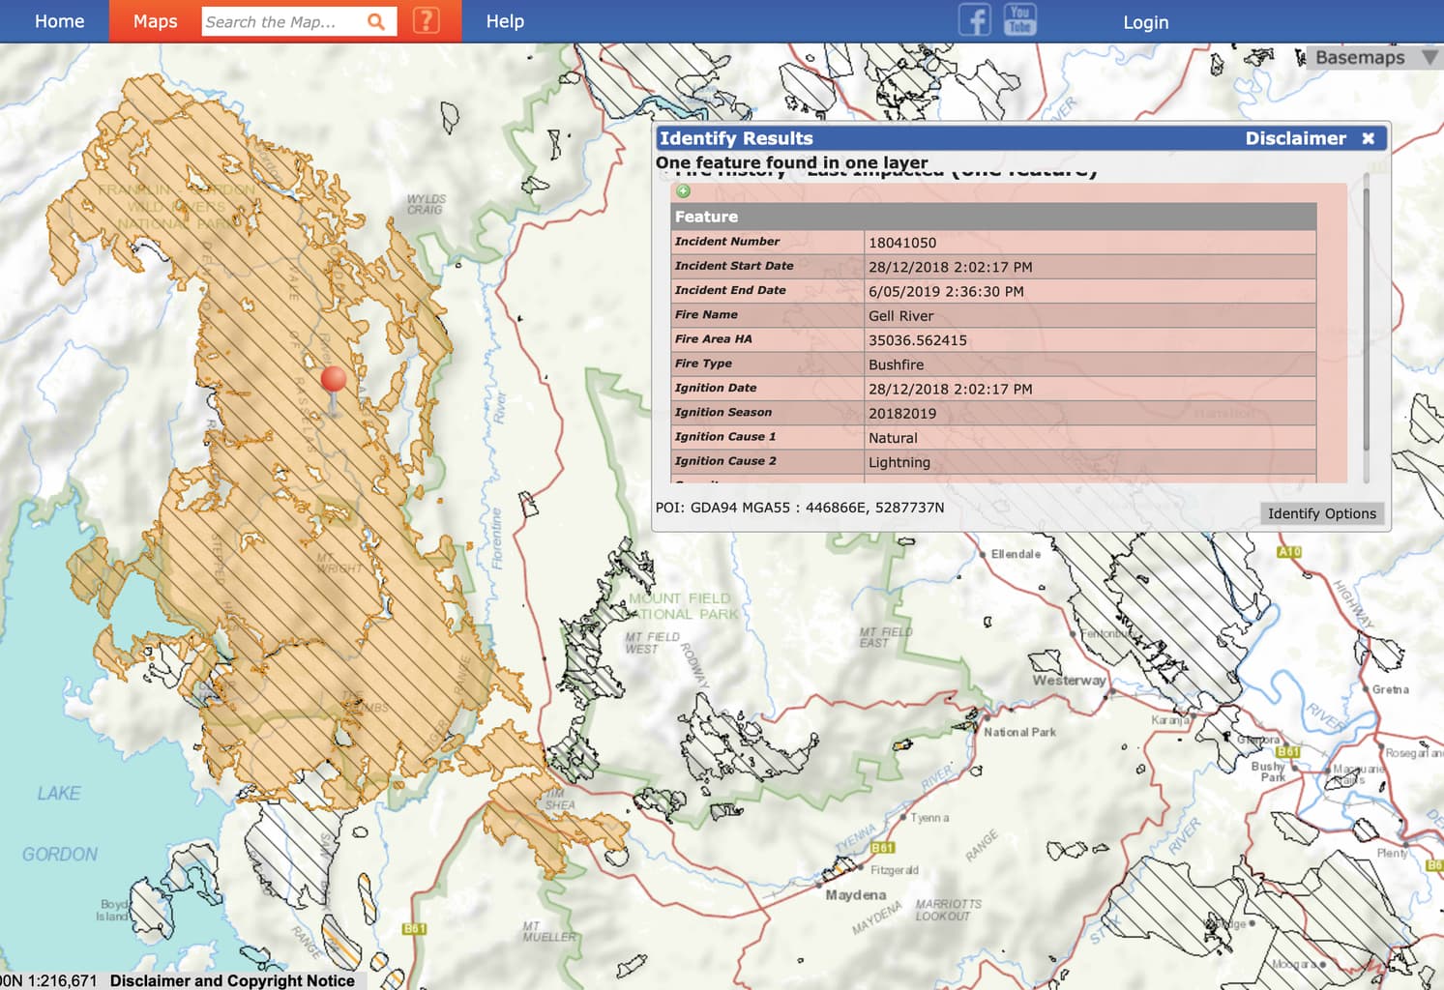The width and height of the screenshot is (1444, 990).
Task: Close the Identify Results panel
Action: click(x=1368, y=138)
